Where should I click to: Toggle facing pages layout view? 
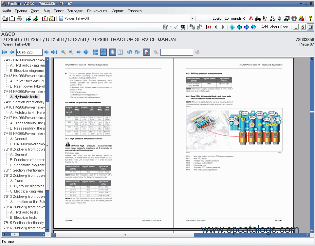coord(103,52)
